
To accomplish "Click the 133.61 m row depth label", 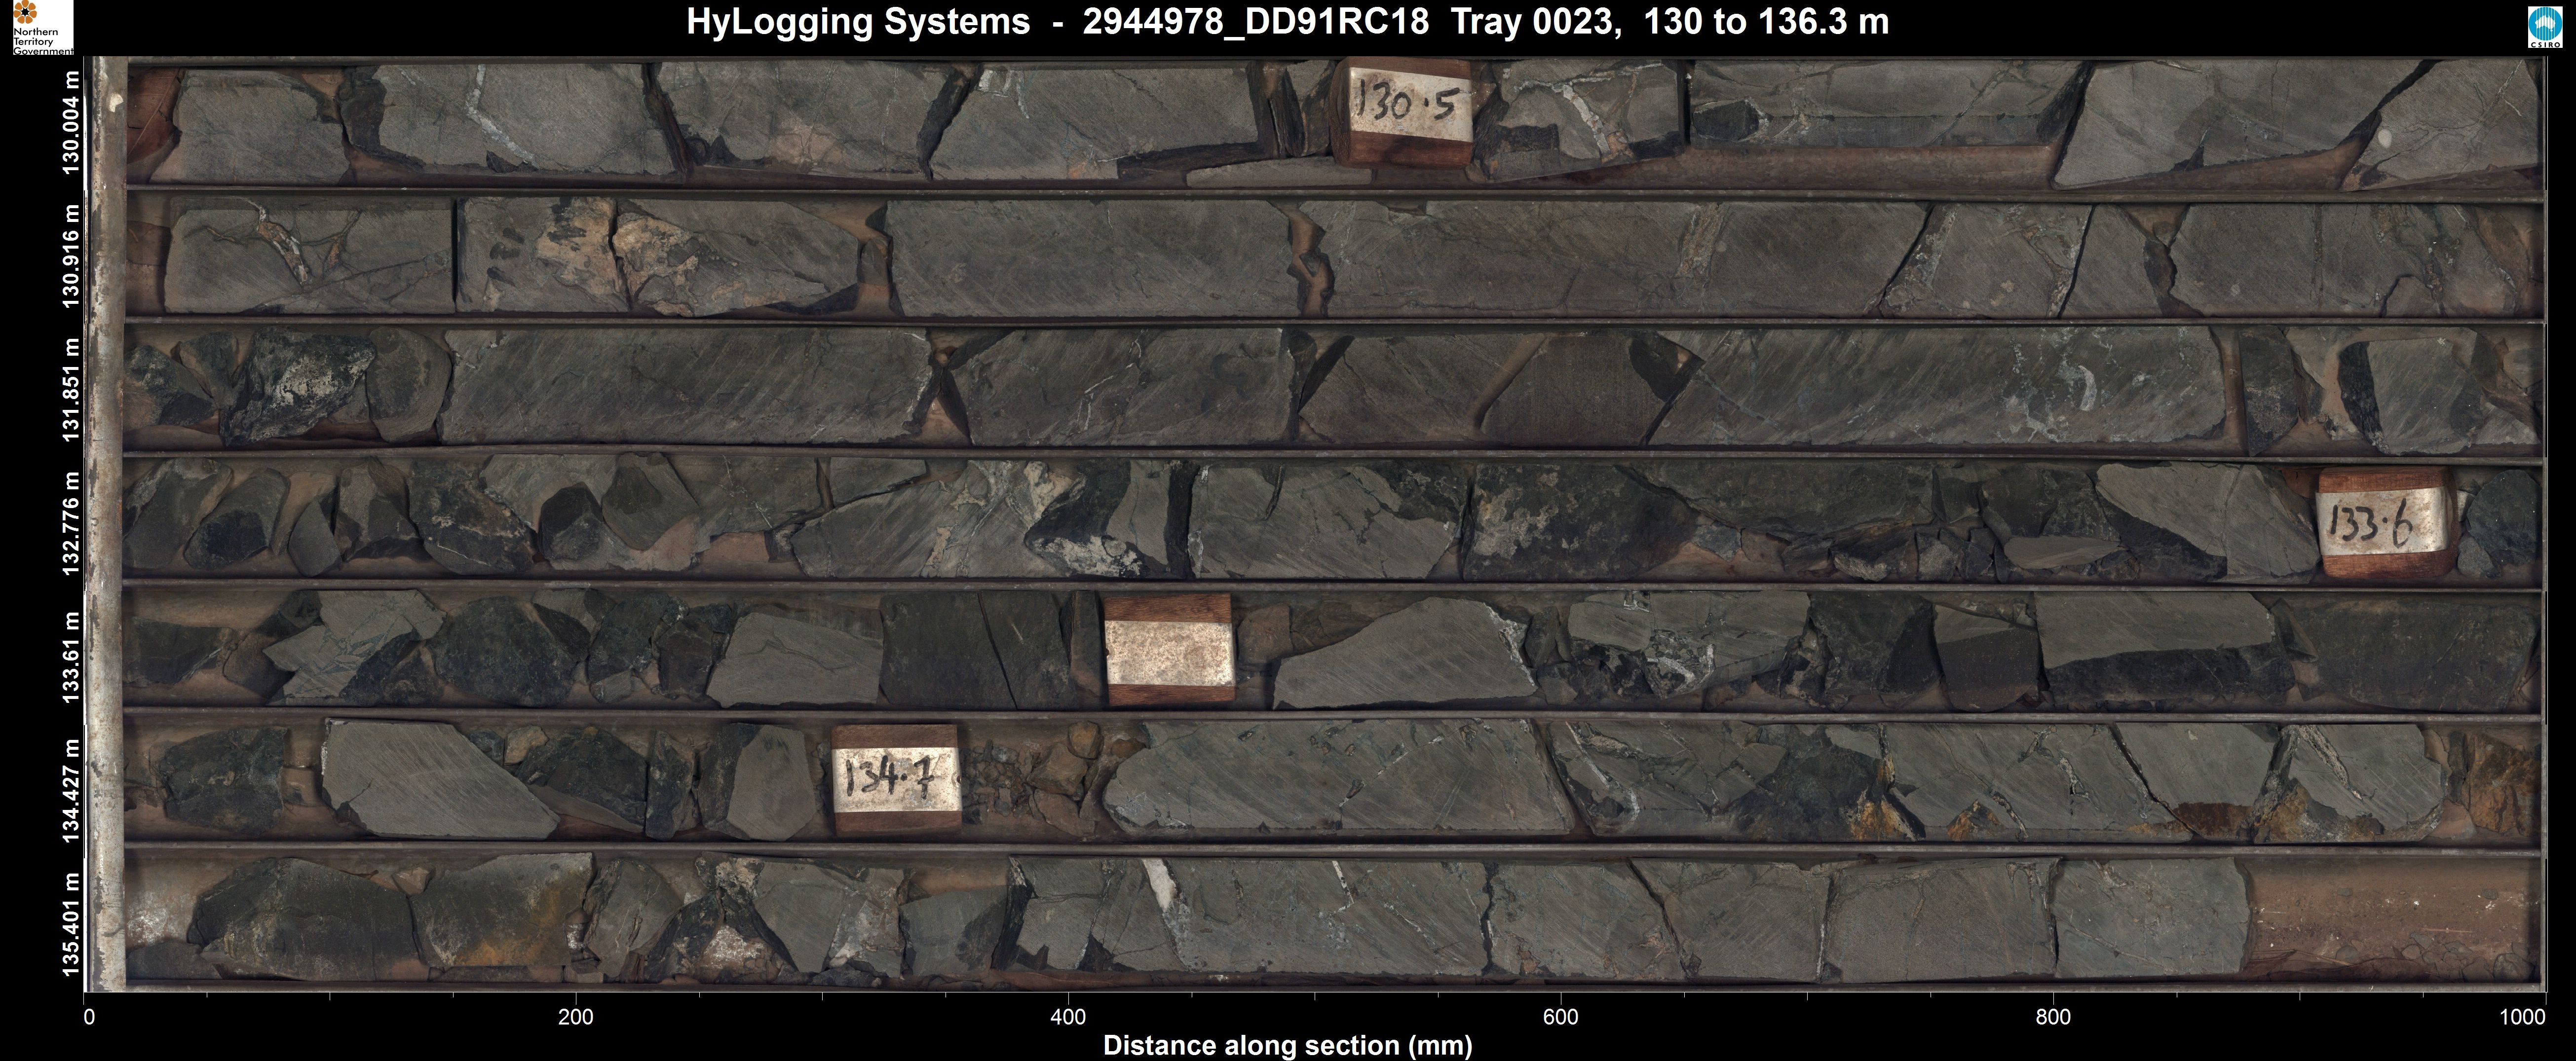I will (x=71, y=657).
